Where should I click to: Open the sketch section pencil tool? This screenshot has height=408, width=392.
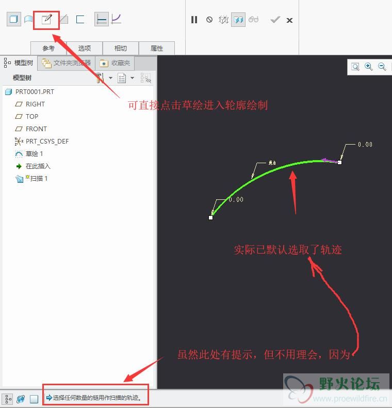point(46,20)
